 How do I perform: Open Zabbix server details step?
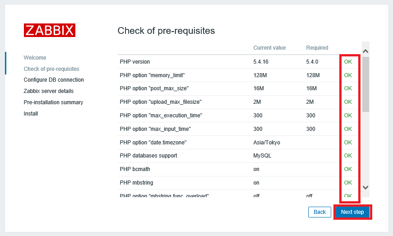(49, 91)
